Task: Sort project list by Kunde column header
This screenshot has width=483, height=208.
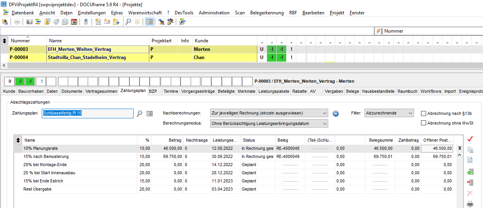Action: (x=225, y=41)
